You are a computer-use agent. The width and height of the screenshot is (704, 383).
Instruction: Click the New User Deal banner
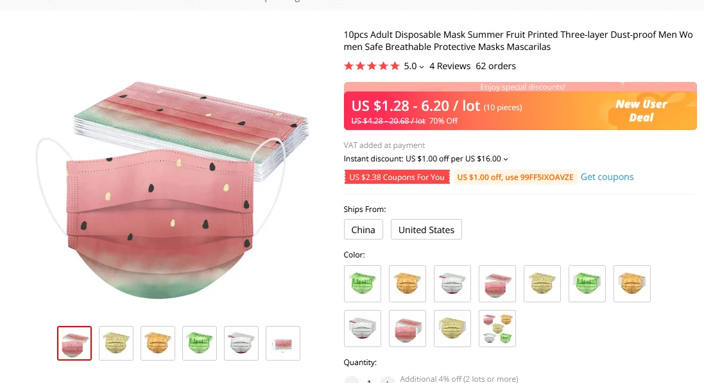pyautogui.click(x=642, y=111)
